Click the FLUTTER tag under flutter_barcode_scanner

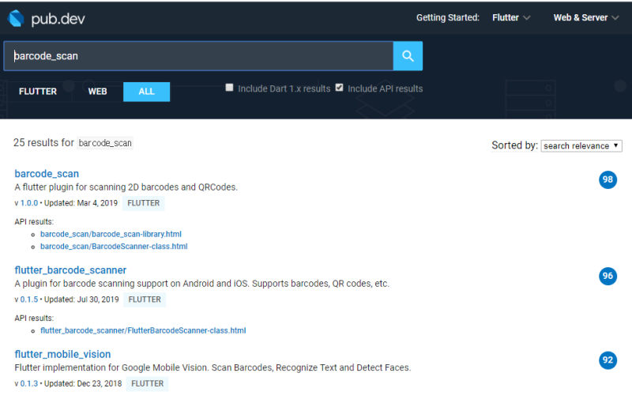[145, 300]
